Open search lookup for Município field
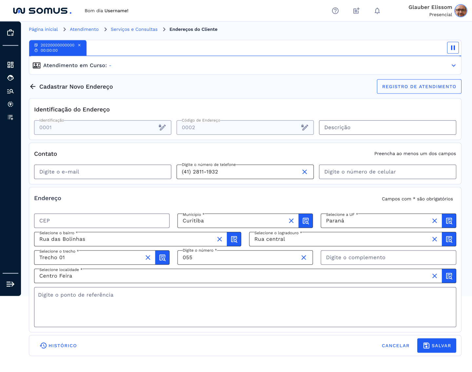The width and height of the screenshot is (472, 372). [305, 221]
